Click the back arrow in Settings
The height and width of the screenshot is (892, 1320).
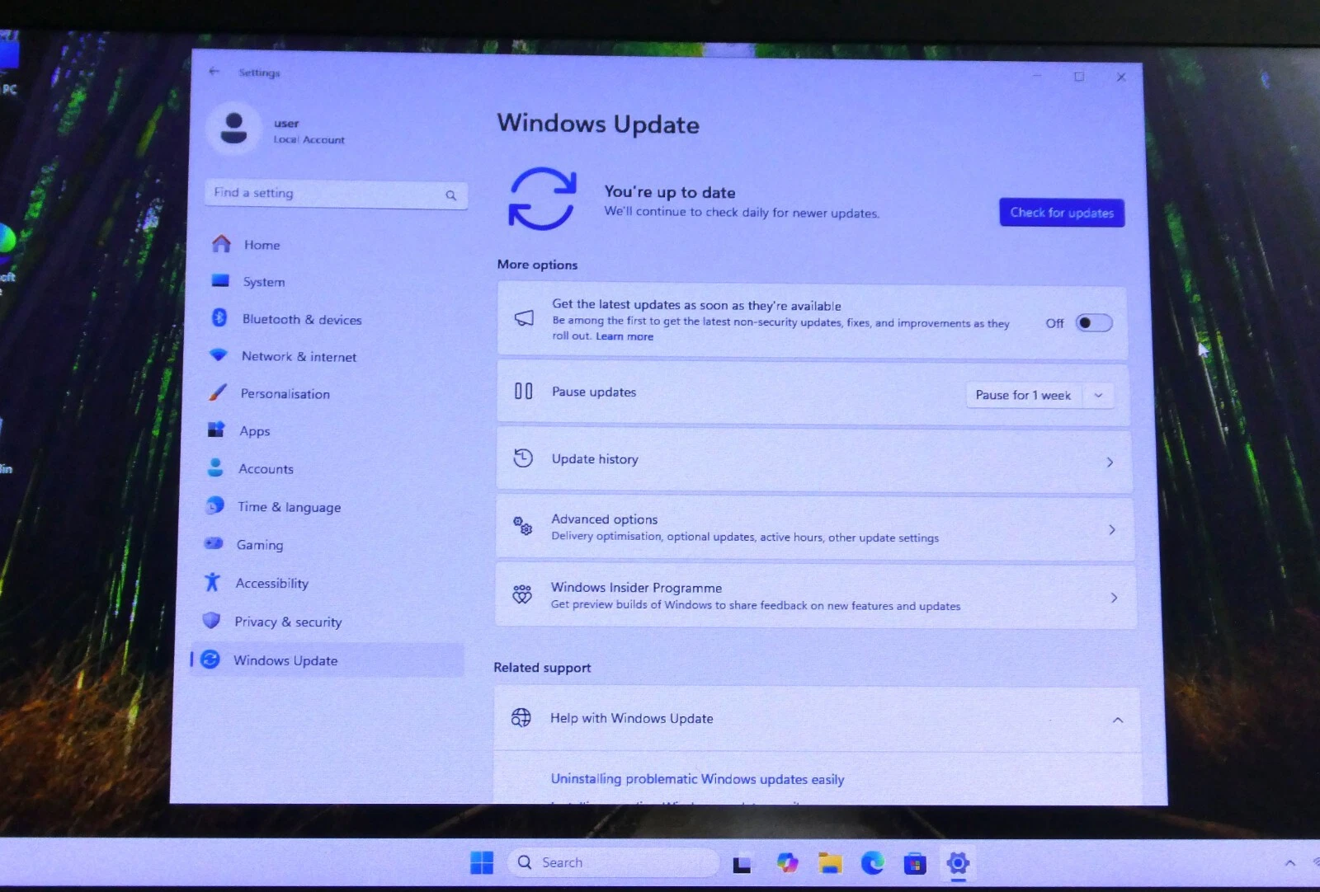pos(214,72)
